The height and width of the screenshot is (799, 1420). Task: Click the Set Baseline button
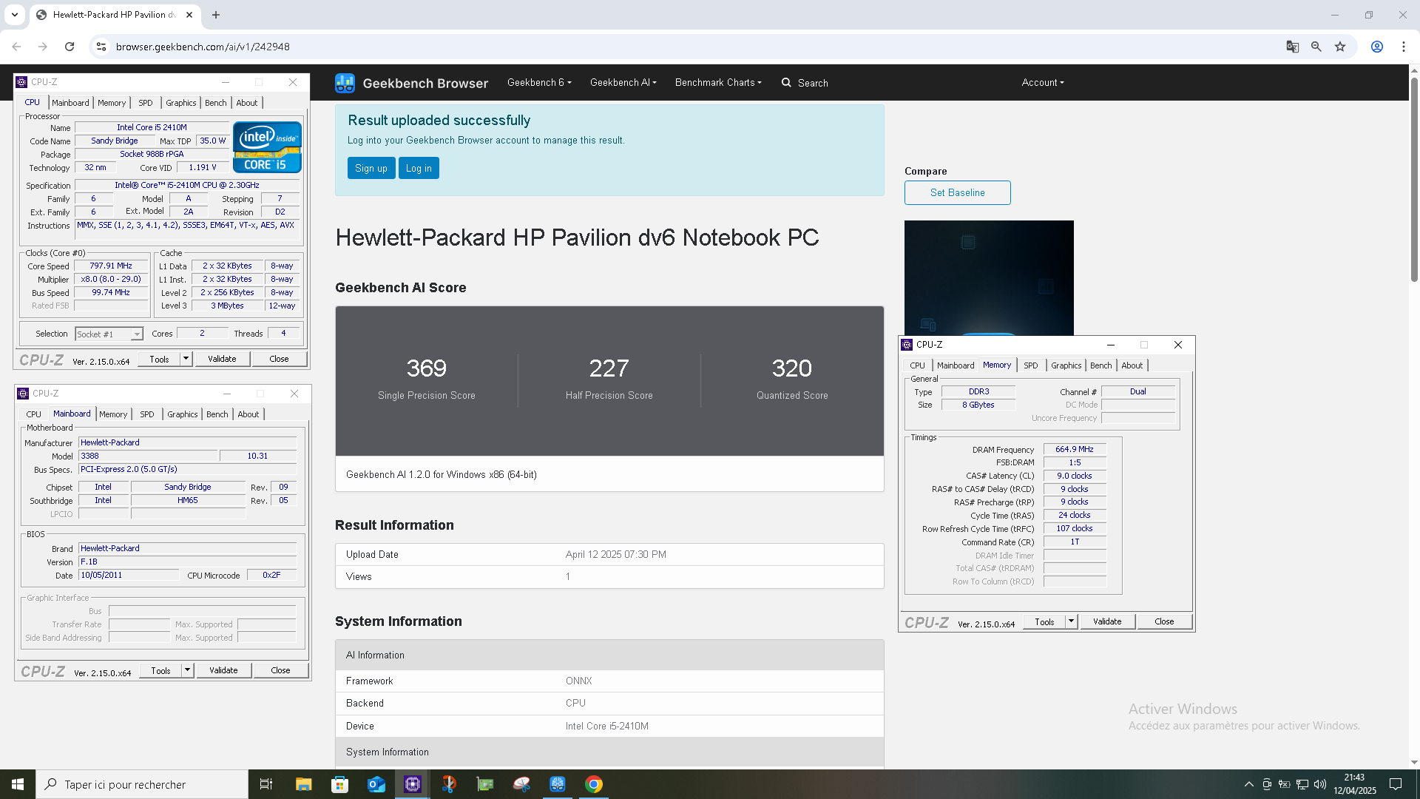(957, 192)
